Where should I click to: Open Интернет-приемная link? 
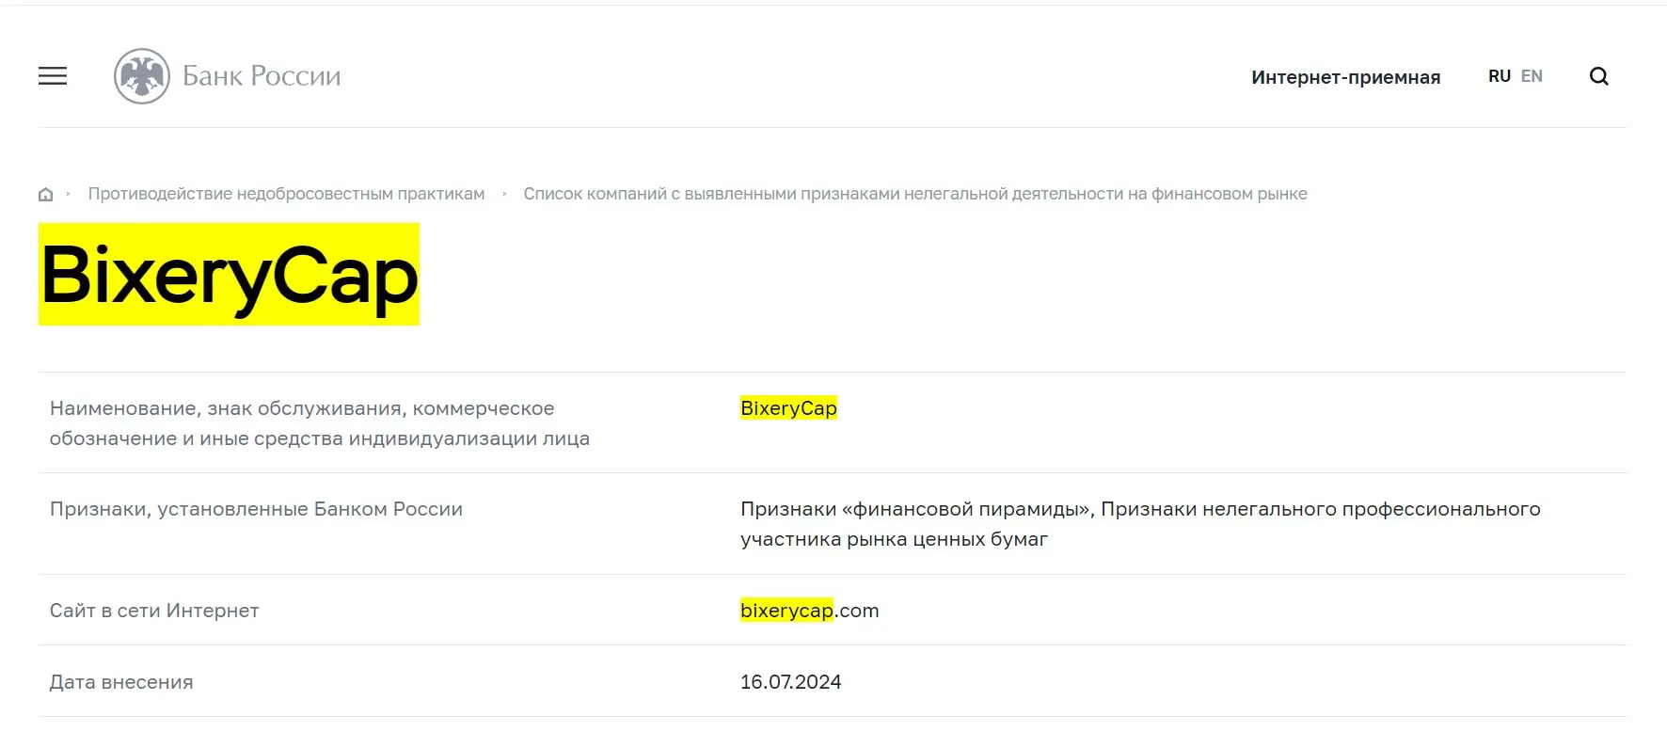click(1345, 77)
